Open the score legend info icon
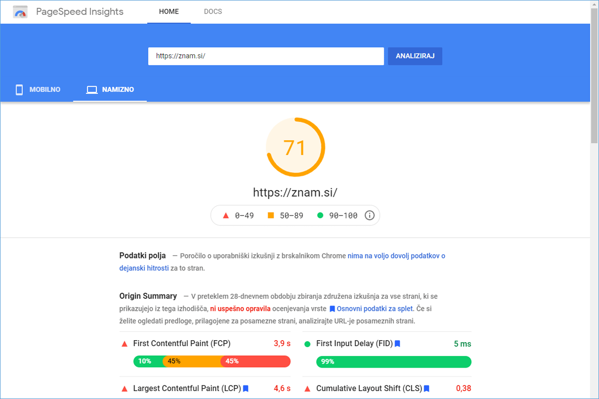 pos(369,215)
